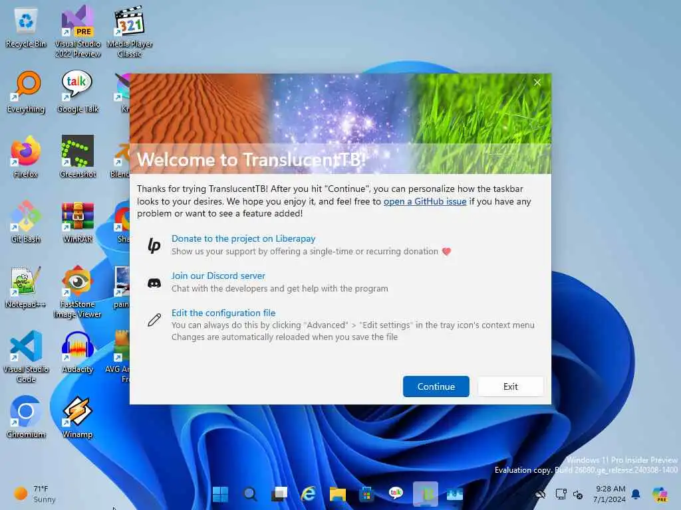Screen dimensions: 681x510
Task: Click the Exit button
Action: 510,386
